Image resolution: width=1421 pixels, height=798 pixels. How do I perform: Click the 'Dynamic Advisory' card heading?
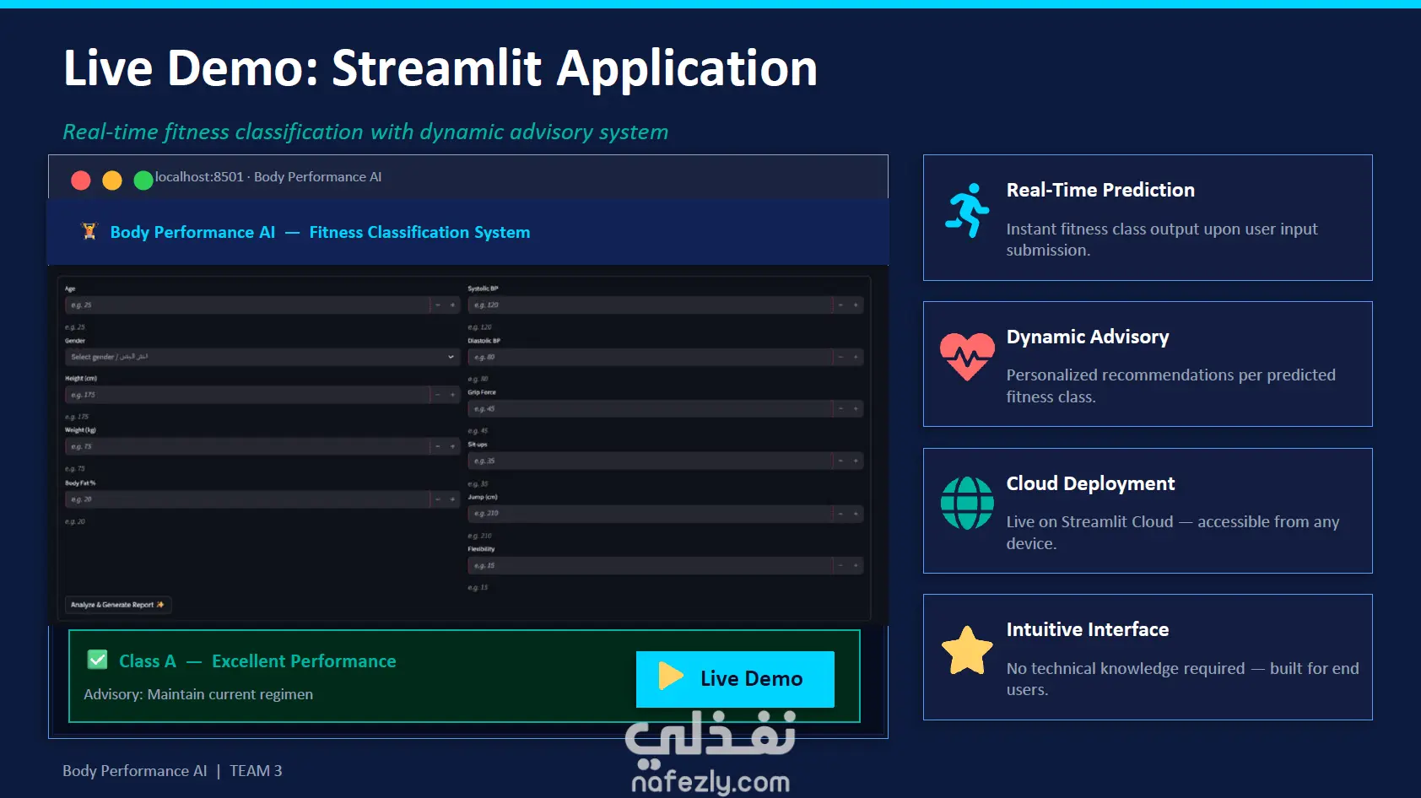[x=1088, y=337]
